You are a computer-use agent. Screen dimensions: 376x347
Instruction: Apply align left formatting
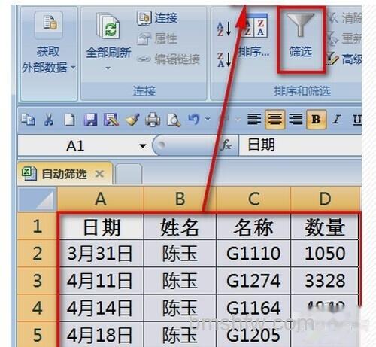coord(254,119)
